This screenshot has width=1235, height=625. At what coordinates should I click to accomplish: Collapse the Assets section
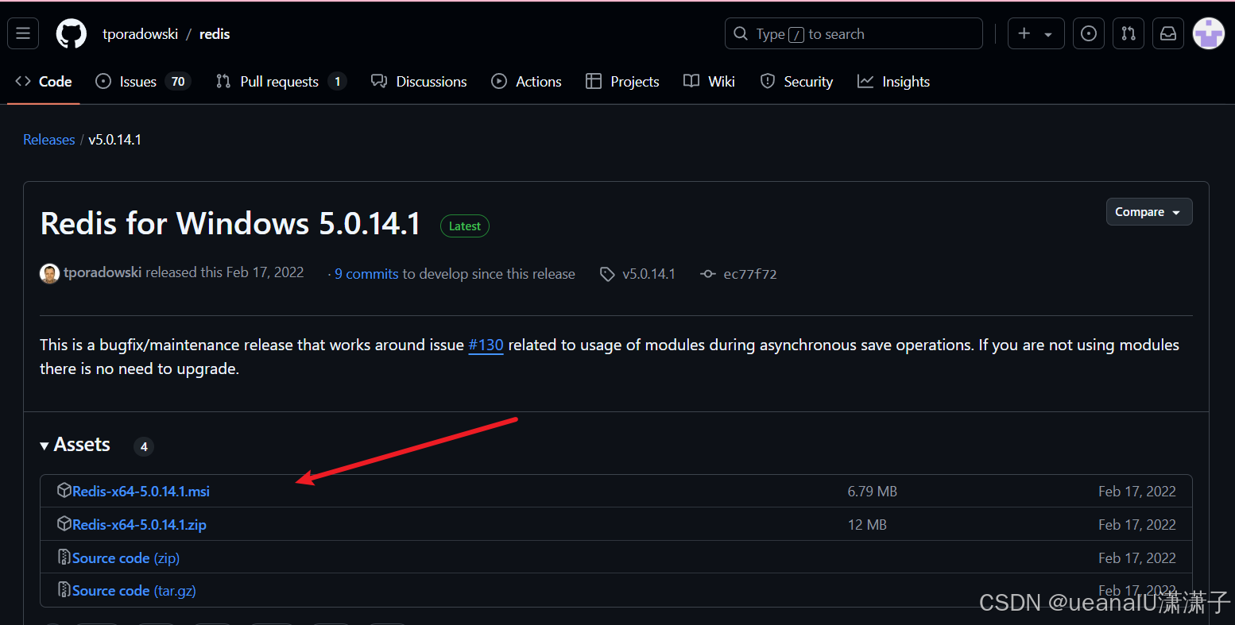75,445
